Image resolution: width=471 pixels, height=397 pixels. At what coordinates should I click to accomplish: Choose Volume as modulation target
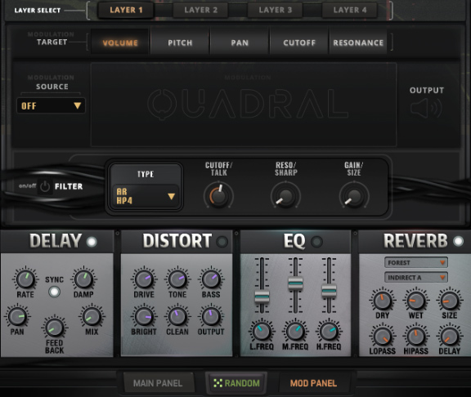120,42
